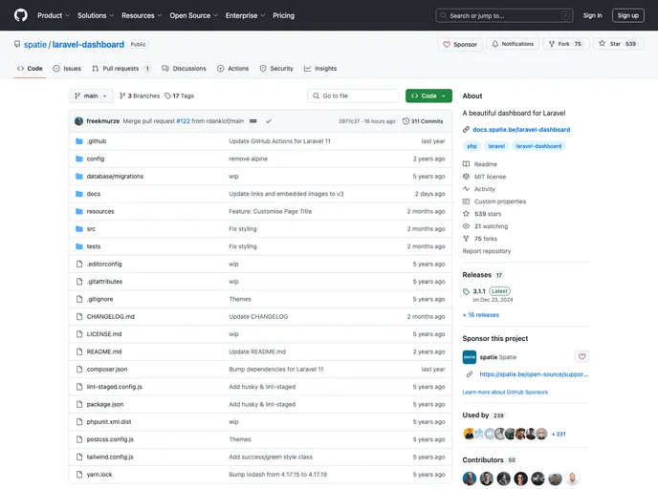Viewport: 658px width, 489px height.
Task: Open the Readme link in About
Action: (486, 164)
